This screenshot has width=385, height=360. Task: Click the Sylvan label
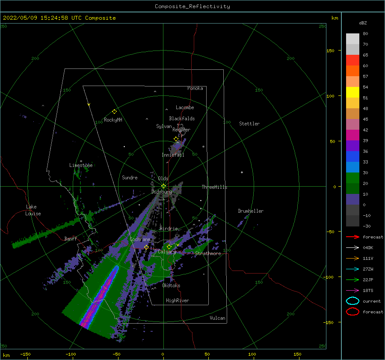[x=164, y=126]
